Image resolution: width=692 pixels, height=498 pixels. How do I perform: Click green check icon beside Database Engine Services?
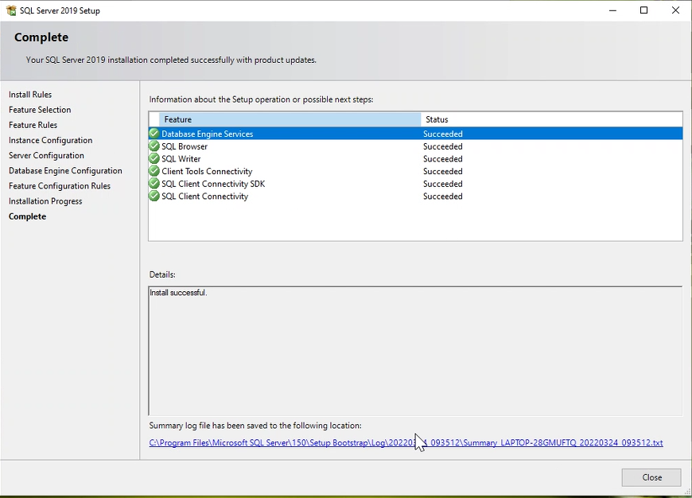click(154, 134)
